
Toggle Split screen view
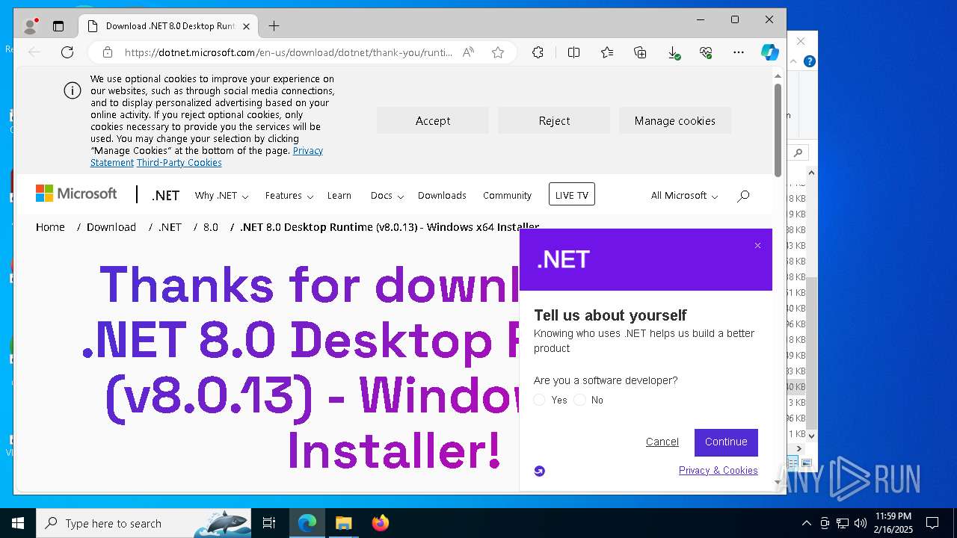coord(573,52)
